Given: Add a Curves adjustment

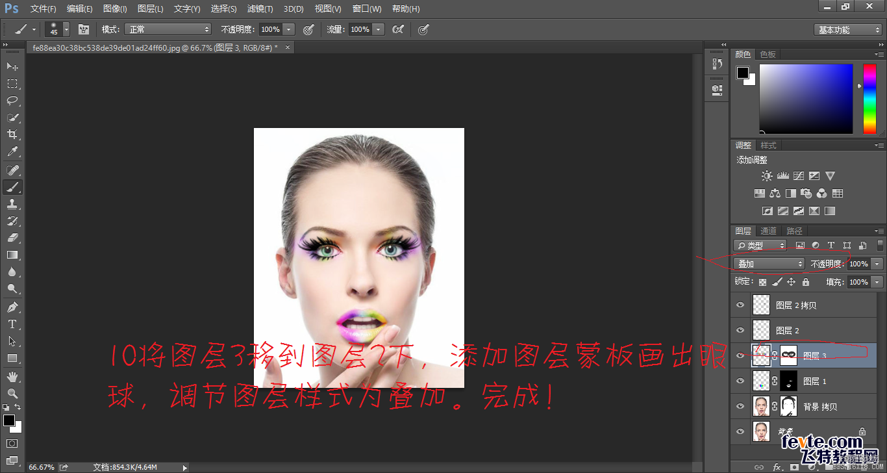Looking at the screenshot, I should point(799,175).
